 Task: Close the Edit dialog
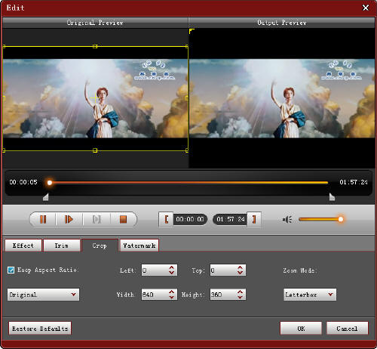click(x=366, y=8)
